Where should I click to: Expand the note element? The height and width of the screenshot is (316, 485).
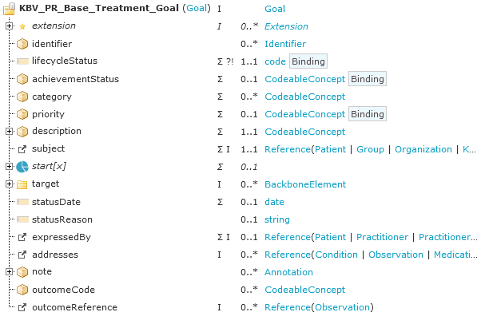coord(10,272)
